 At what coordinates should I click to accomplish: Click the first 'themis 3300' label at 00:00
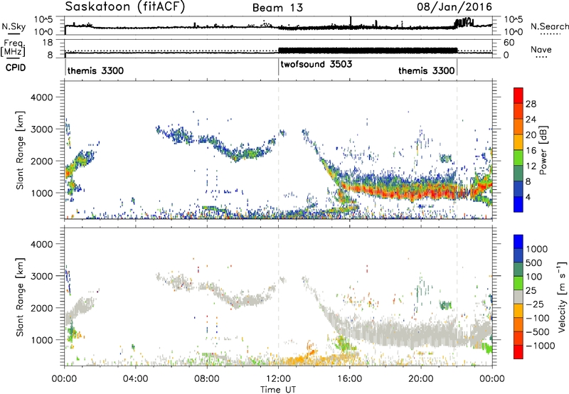pyautogui.click(x=95, y=70)
